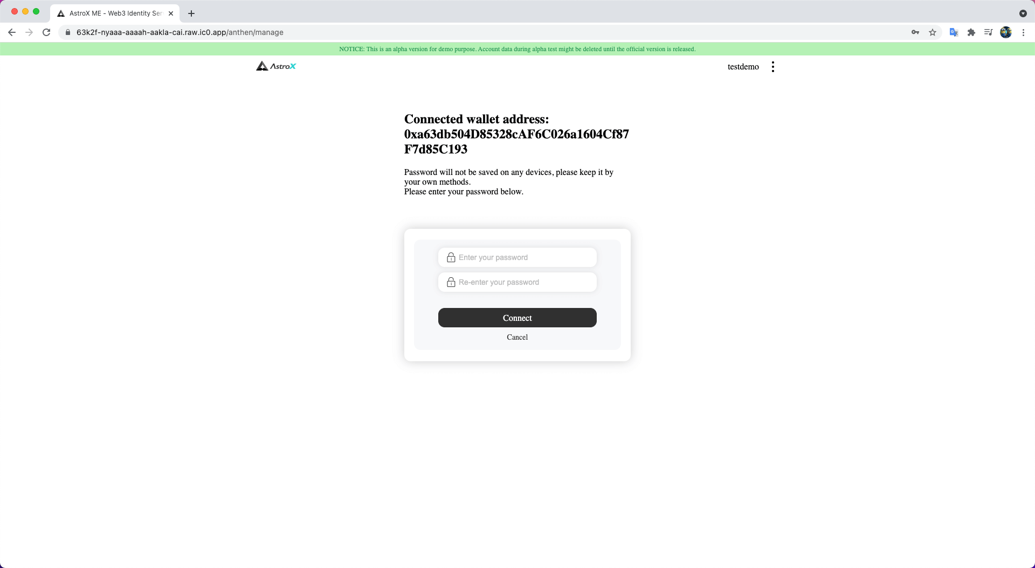
Task: Open the Chrome three-dot menu
Action: 1023,32
